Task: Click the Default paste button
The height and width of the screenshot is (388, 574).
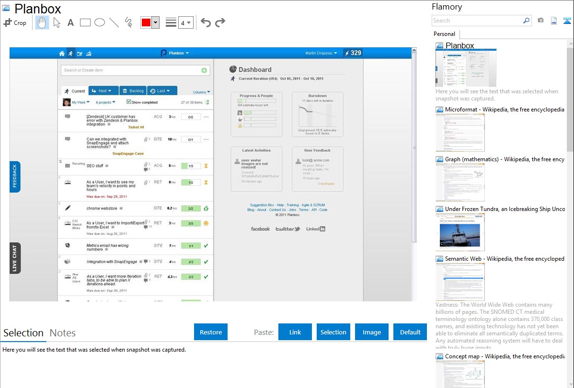Action: pyautogui.click(x=410, y=332)
